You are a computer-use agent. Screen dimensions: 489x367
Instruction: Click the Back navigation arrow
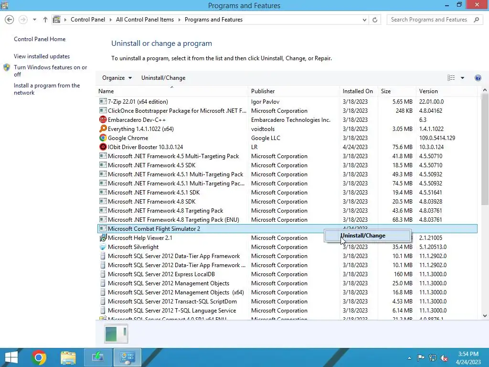pos(10,20)
